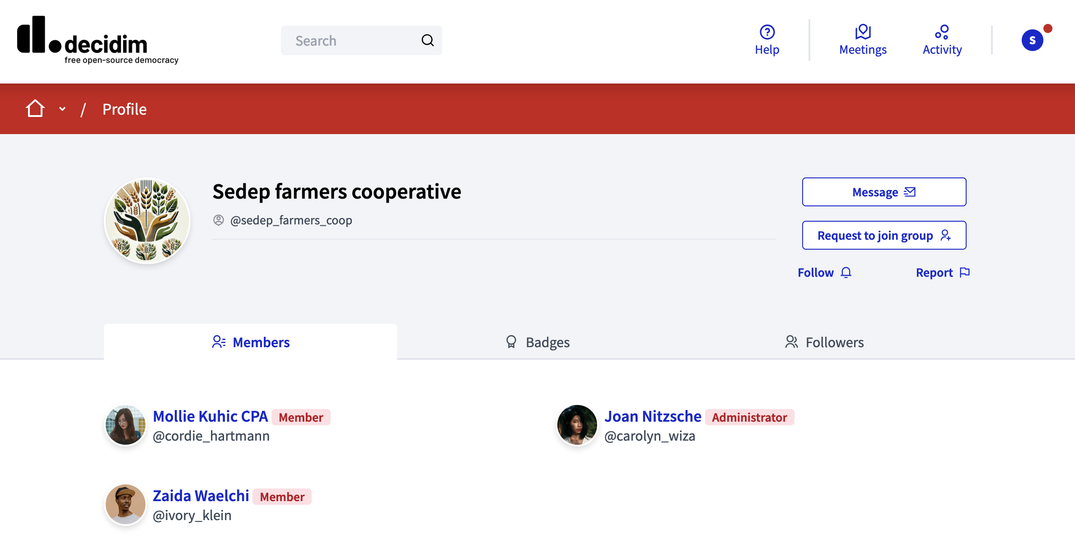Click Request to join group button
The image size is (1075, 549).
(x=884, y=235)
